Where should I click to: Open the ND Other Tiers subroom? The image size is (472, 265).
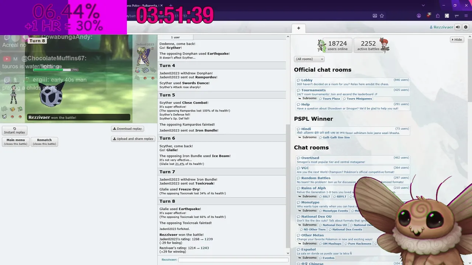(312, 229)
